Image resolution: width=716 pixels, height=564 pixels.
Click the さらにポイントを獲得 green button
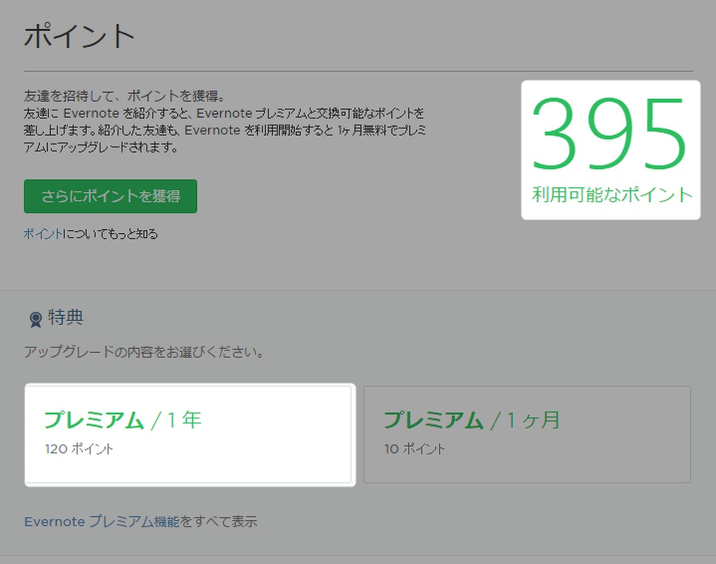point(110,196)
